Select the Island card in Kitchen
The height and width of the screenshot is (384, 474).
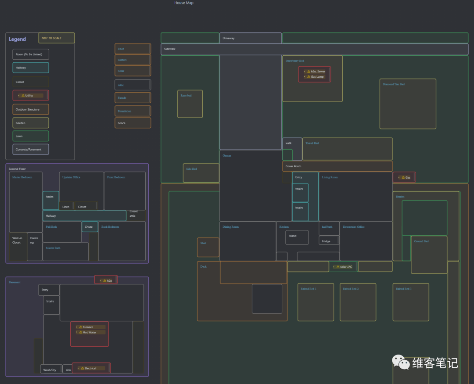[297, 237]
